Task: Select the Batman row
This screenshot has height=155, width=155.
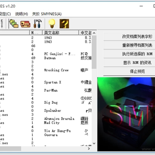Action: tap(46, 58)
